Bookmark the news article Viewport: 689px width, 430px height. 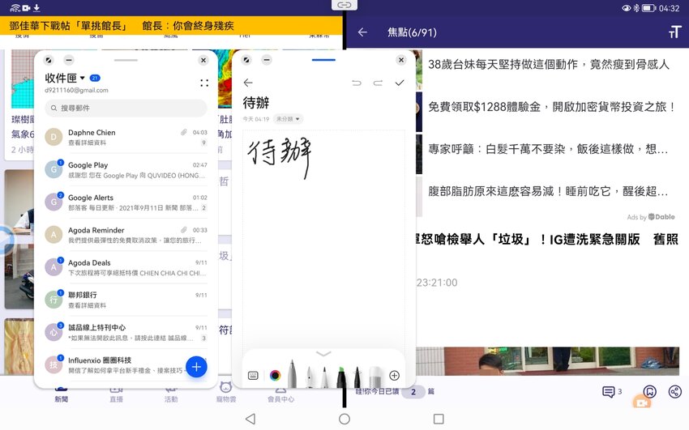(648, 392)
